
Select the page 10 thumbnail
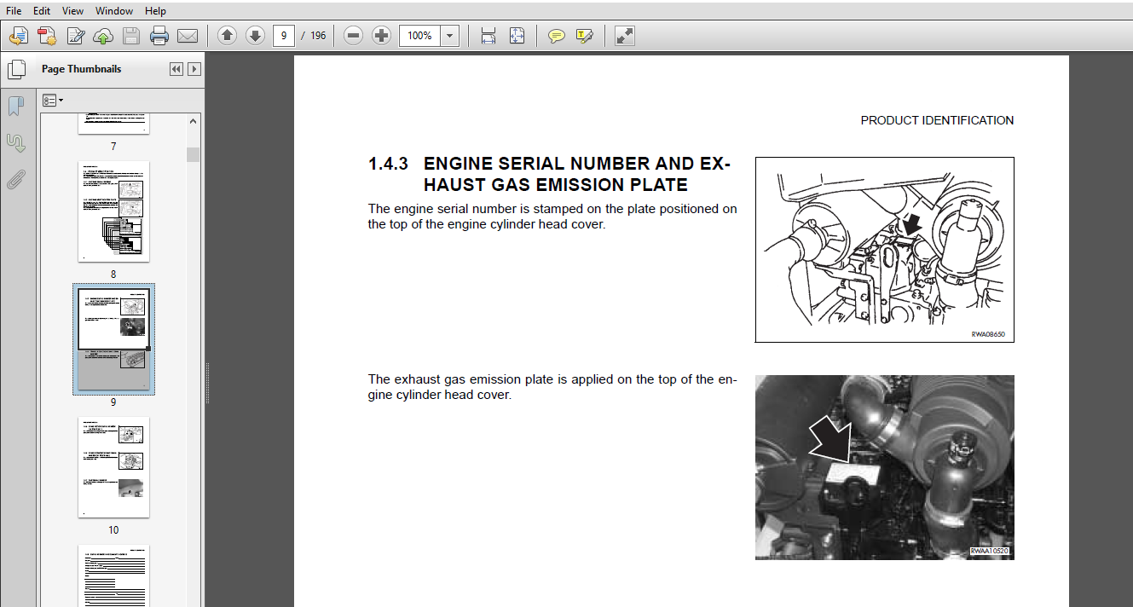pyautogui.click(x=113, y=467)
